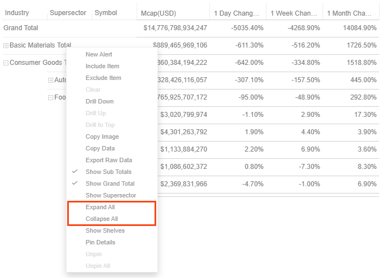388x278 pixels.
Task: Select Exclude Item menu entry
Action: tap(103, 78)
